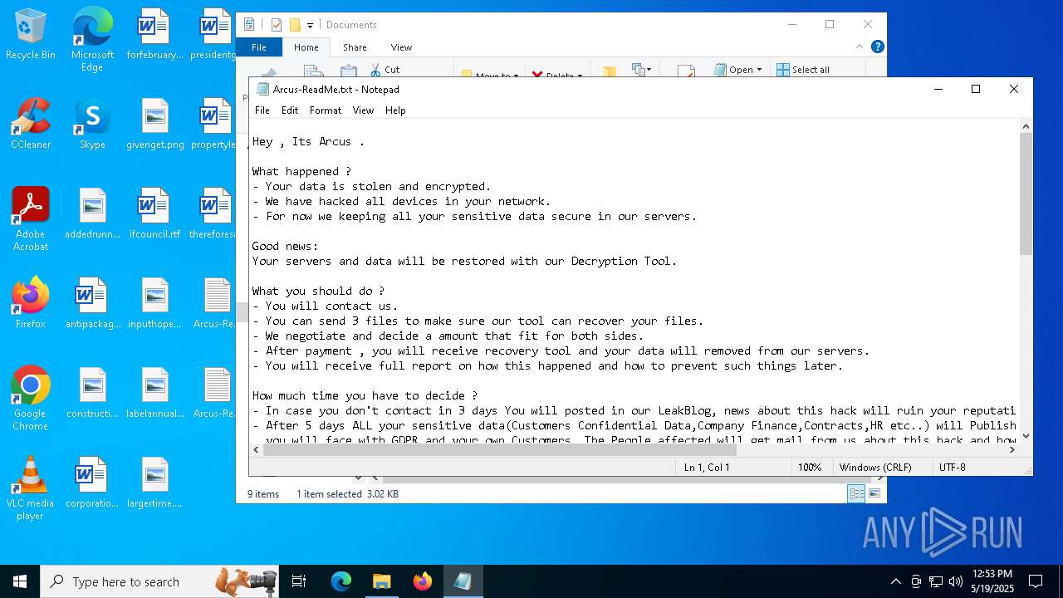This screenshot has width=1063, height=598.
Task: Launch Adobe Acrobat desktop shortcut
Action: pyautogui.click(x=31, y=219)
